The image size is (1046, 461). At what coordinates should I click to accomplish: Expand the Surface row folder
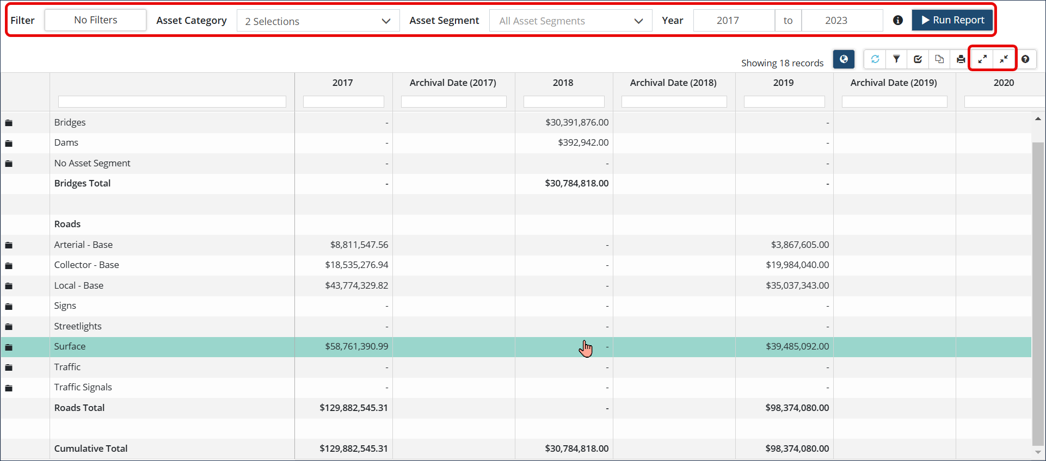(9, 347)
